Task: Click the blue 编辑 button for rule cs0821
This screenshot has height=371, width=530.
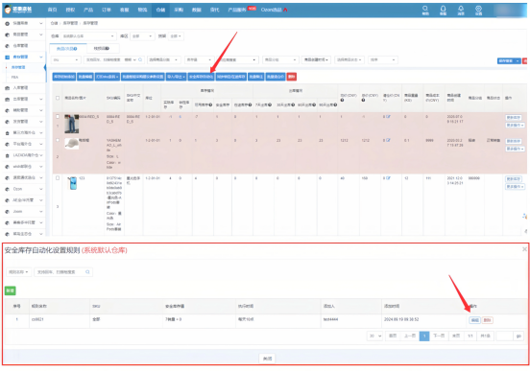Action: point(474,320)
